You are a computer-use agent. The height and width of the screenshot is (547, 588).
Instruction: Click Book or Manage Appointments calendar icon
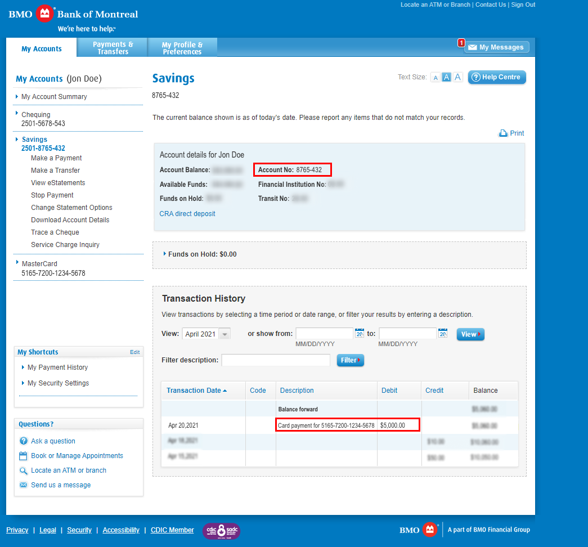[x=23, y=456]
